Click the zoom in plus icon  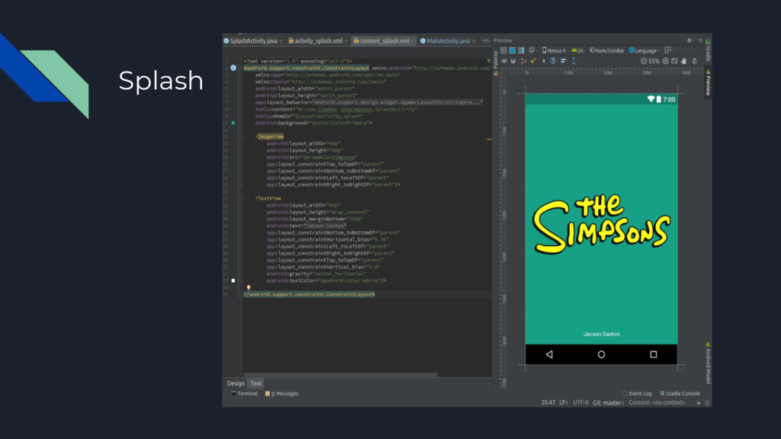665,61
